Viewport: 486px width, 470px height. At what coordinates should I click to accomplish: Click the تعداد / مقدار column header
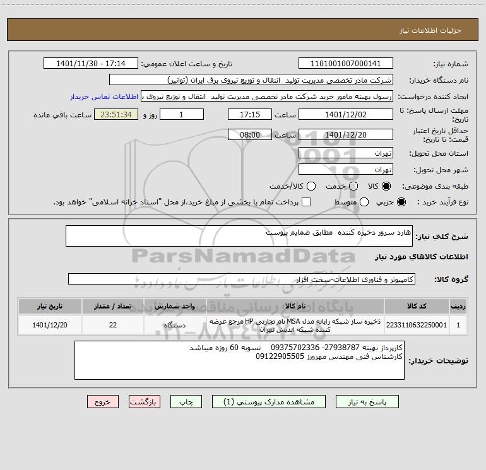click(x=113, y=307)
